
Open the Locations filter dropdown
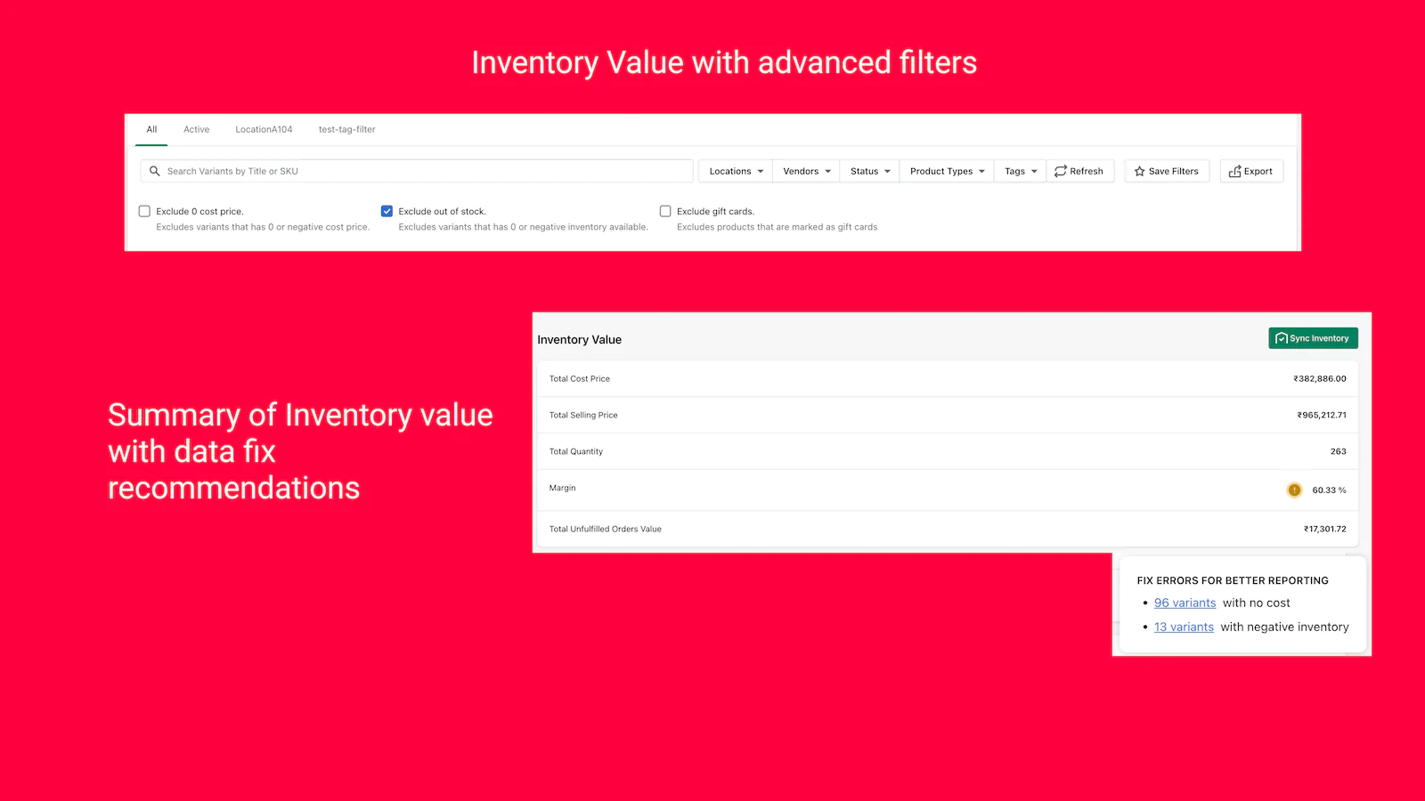tap(736, 171)
